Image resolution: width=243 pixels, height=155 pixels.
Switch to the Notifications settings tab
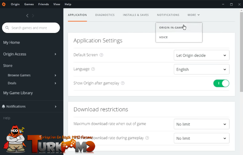[168, 15]
